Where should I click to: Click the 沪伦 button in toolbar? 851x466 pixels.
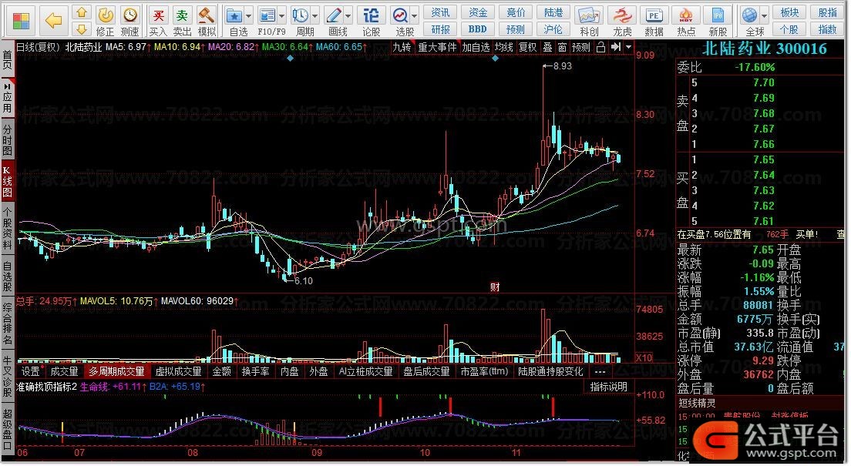pos(553,29)
